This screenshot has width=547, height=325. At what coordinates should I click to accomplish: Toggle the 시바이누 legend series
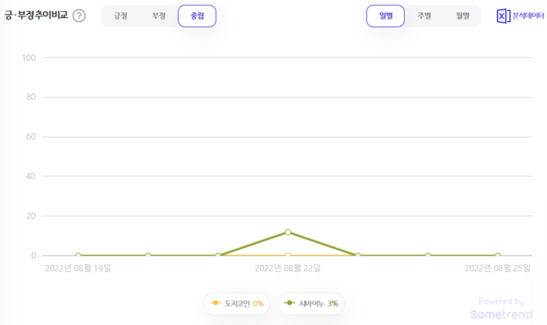310,303
